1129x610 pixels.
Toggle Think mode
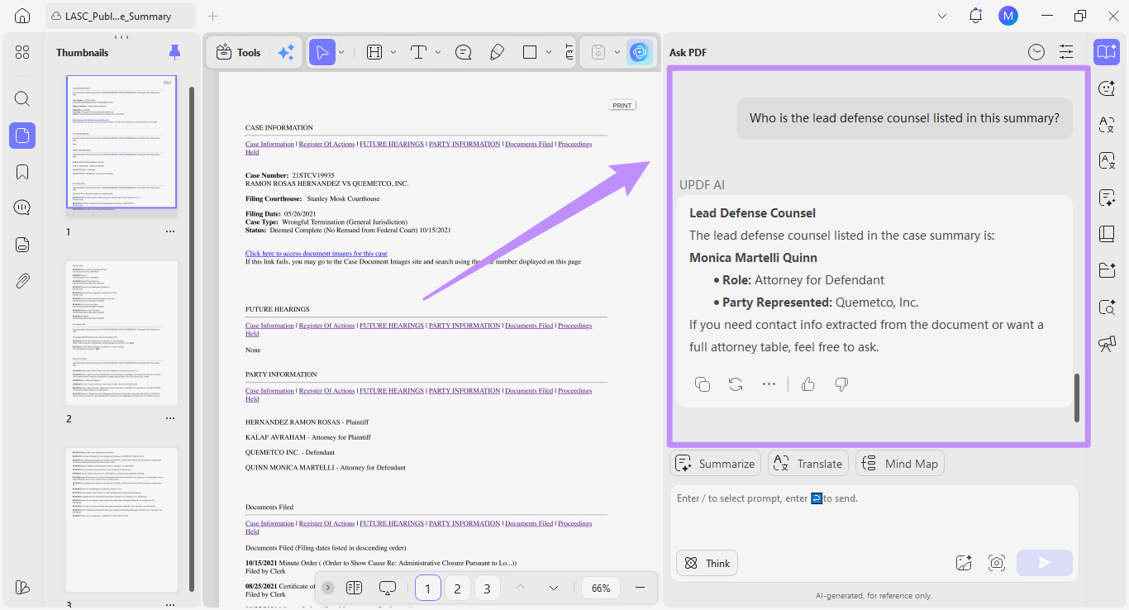pyautogui.click(x=707, y=563)
